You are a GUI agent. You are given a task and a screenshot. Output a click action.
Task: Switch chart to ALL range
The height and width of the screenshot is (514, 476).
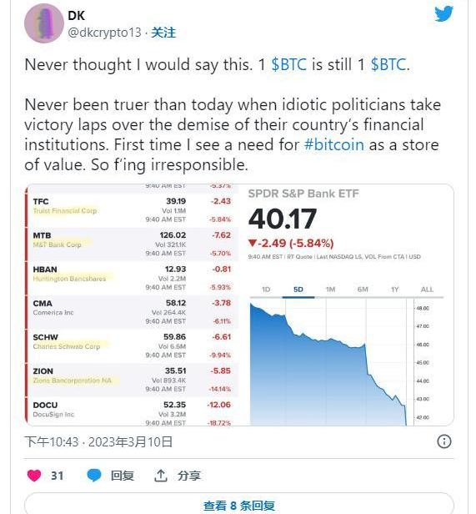click(427, 290)
